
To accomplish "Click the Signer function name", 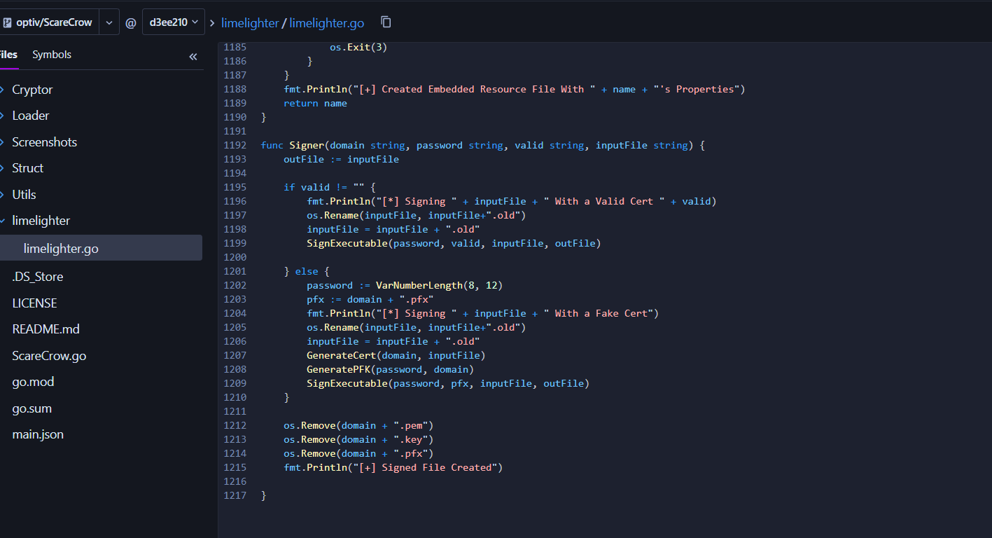I will point(307,145).
